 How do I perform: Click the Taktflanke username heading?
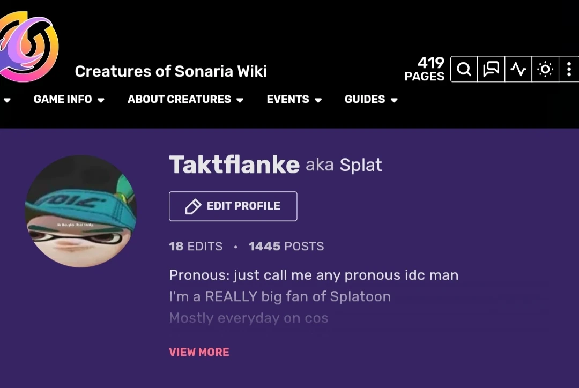(234, 165)
